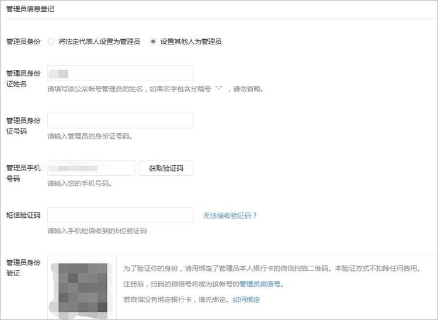This screenshot has height=320, width=438.
Task: Click the 管理员手机号码 input field
Action: 91,168
